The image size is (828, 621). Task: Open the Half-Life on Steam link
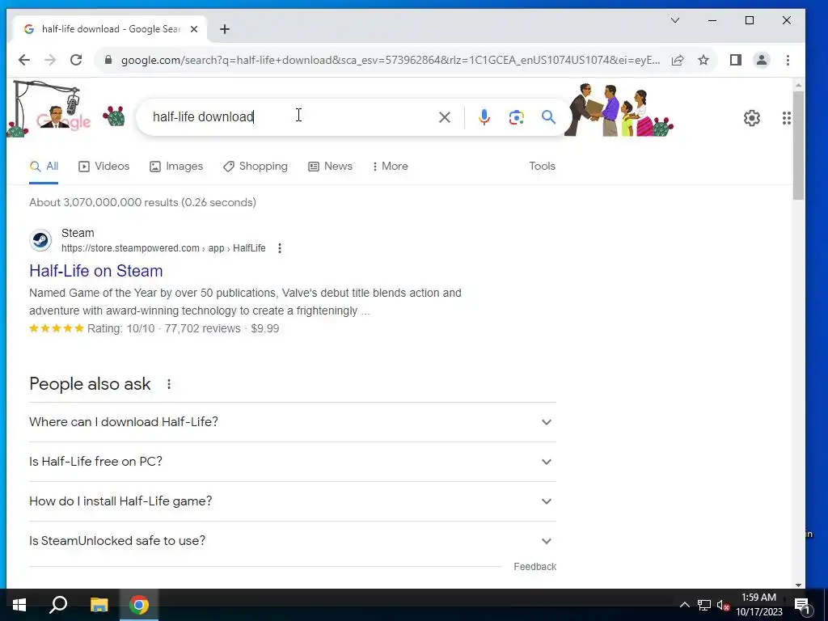(x=96, y=271)
